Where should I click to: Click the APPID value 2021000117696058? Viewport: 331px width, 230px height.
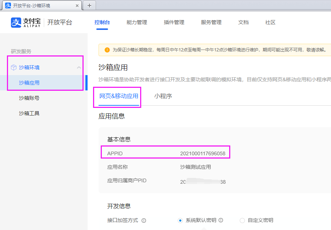[203, 153]
